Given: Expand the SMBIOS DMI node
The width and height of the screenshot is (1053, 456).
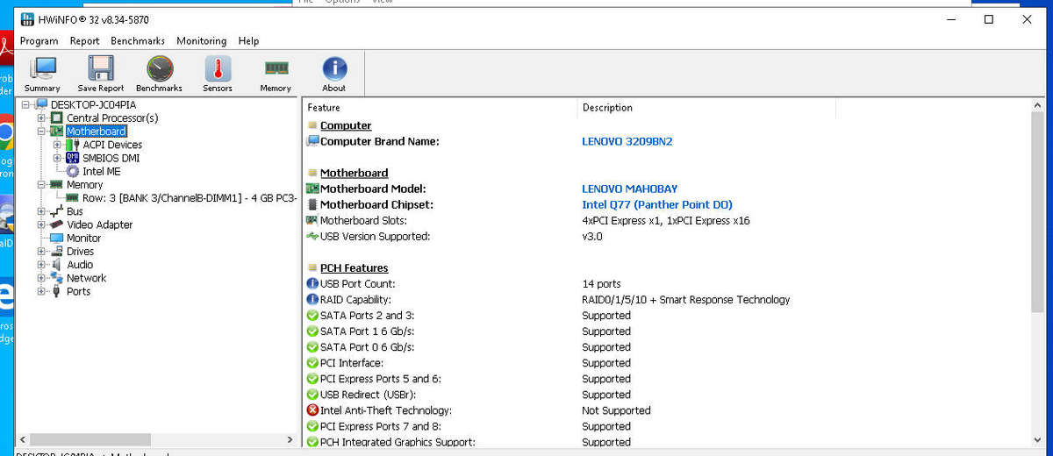Looking at the screenshot, I should click(x=57, y=158).
